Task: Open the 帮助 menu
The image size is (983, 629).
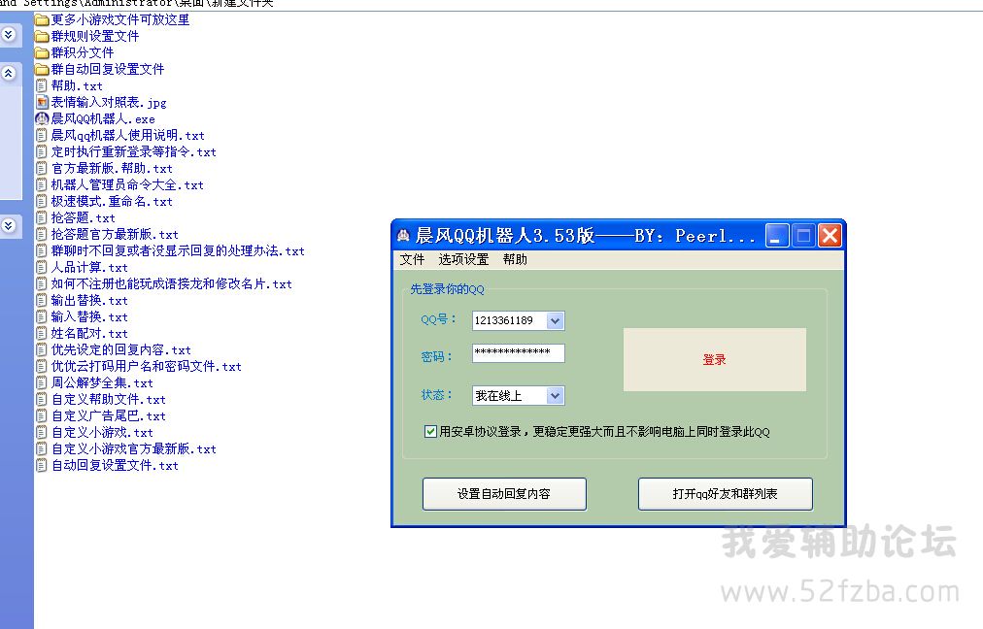Action: coord(515,259)
